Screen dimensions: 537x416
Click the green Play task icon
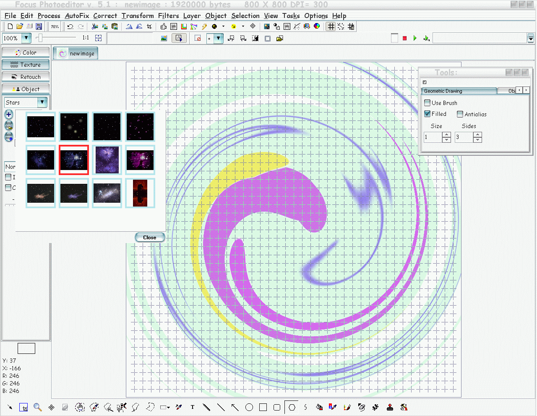415,38
